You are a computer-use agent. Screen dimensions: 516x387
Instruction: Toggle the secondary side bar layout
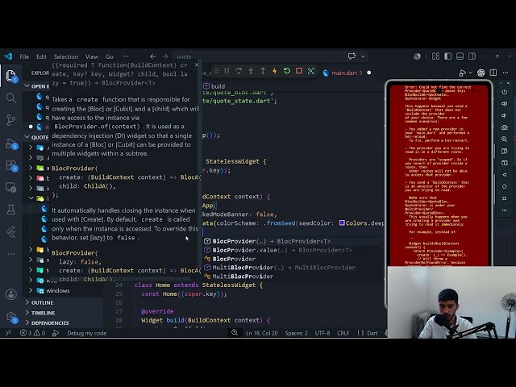click(x=472, y=56)
